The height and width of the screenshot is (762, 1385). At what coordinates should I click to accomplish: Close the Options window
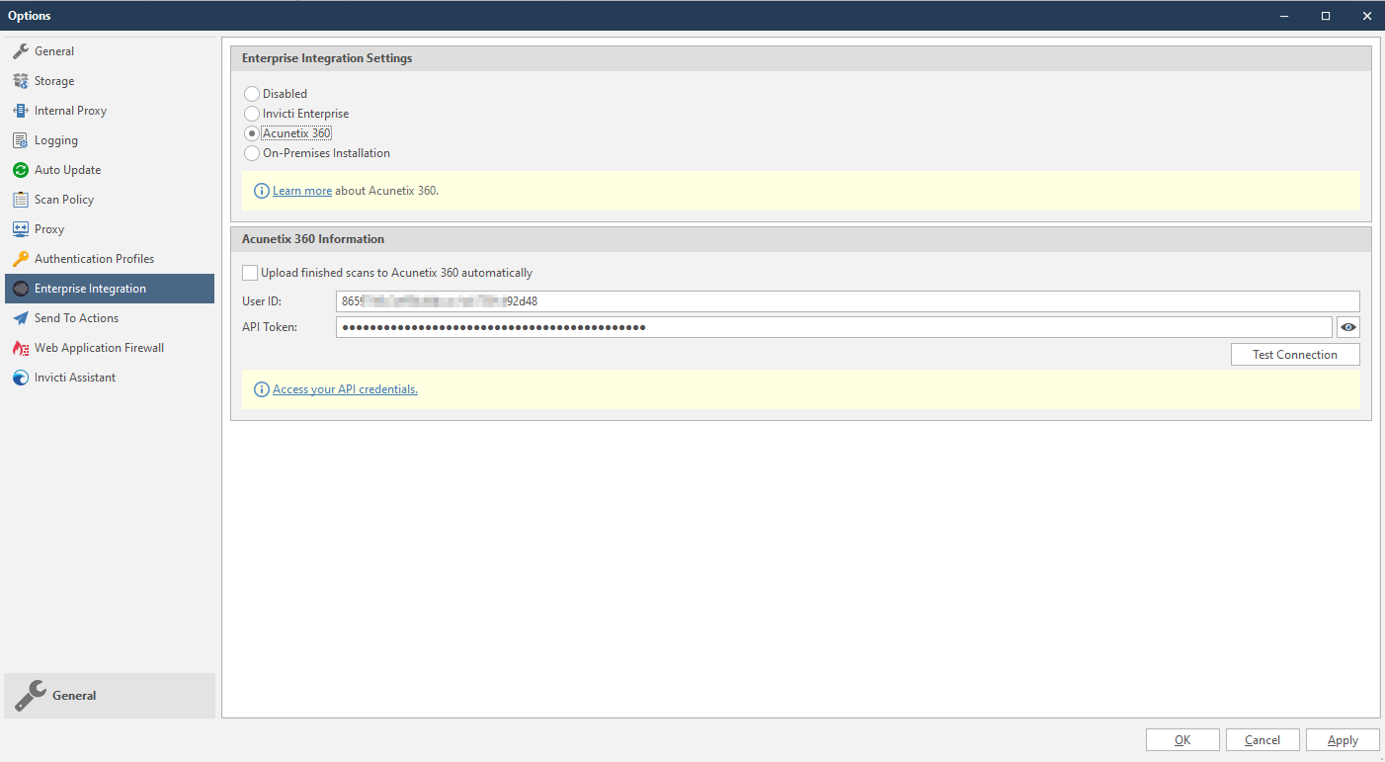[x=1366, y=15]
